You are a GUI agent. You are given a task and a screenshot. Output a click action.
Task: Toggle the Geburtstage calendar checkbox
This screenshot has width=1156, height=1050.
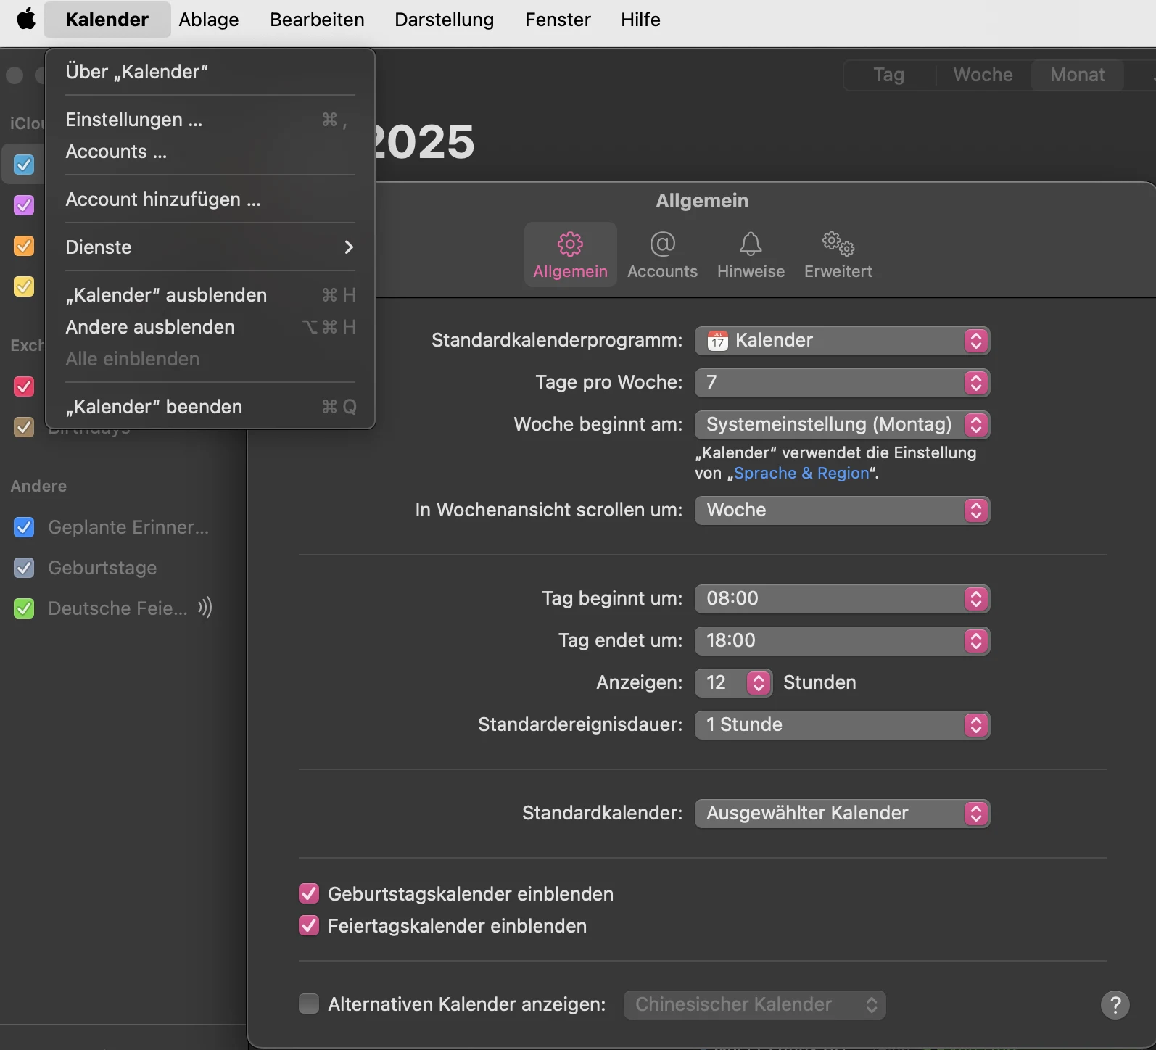[24, 568]
